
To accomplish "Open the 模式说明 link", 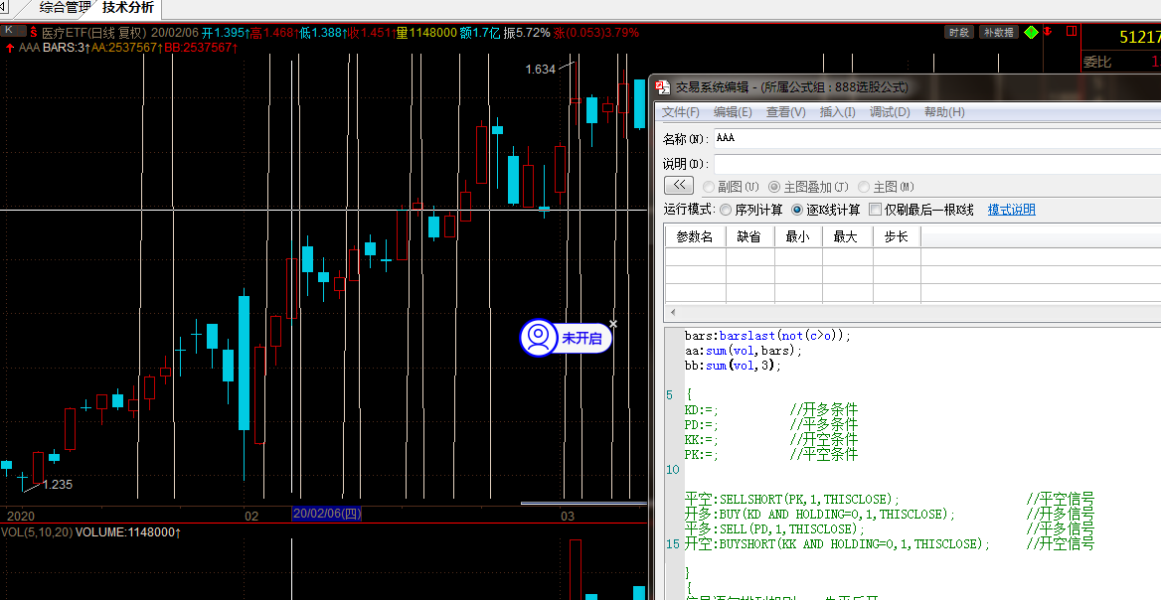I will 1012,211.
